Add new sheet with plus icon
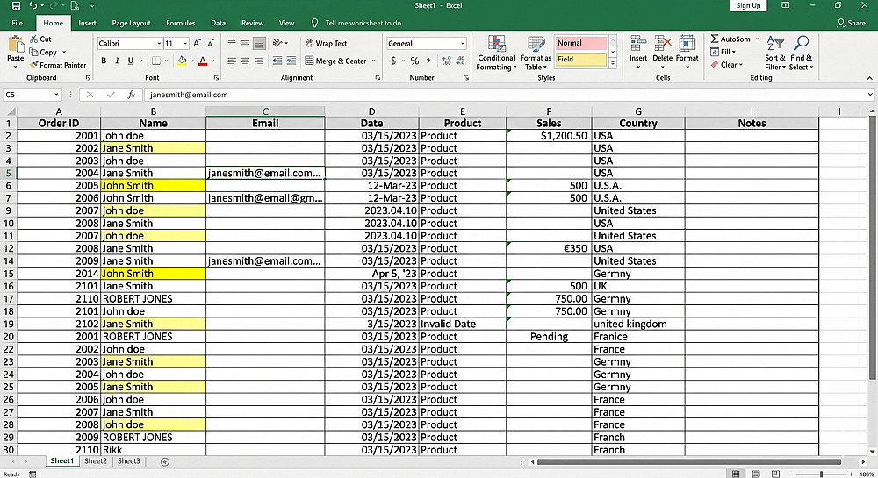The width and height of the screenshot is (878, 478). pos(165,462)
